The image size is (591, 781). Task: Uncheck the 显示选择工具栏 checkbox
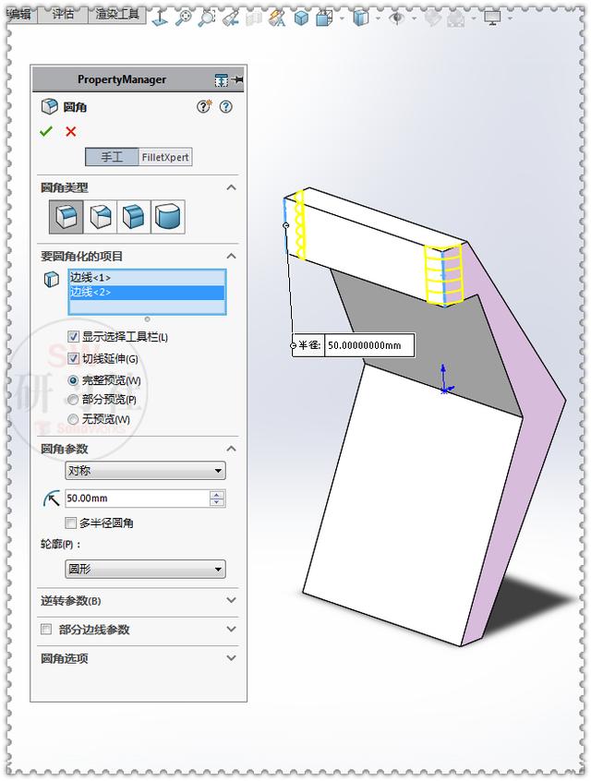[73, 337]
